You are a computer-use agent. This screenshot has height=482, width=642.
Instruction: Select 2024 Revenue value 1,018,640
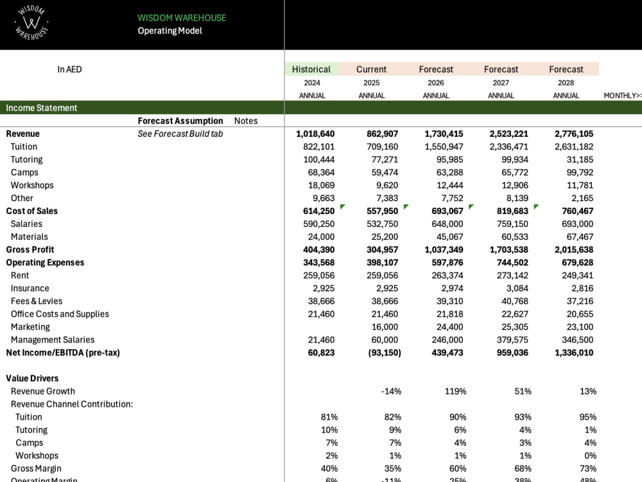315,134
